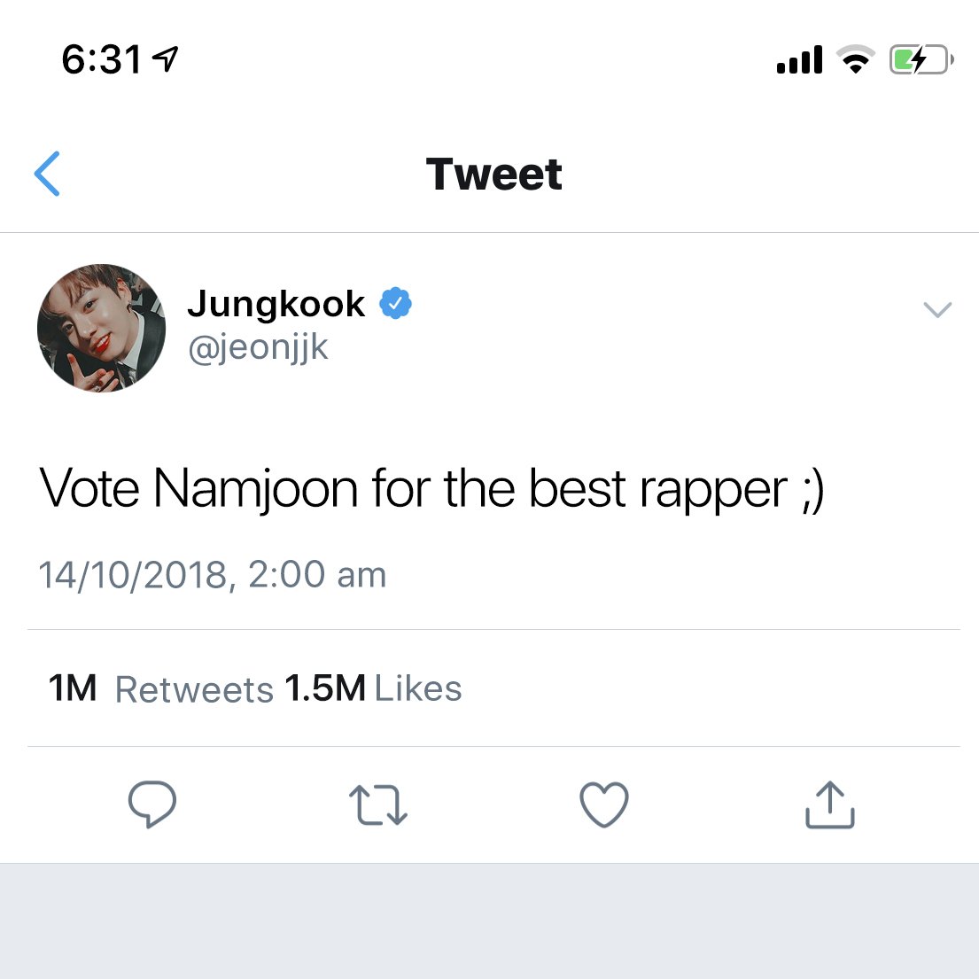Like the tweet with the heart icon
979x979 pixels.
603,804
